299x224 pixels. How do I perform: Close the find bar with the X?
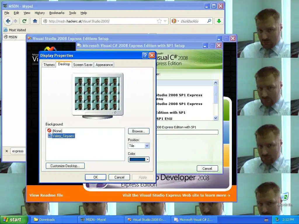[7, 151]
